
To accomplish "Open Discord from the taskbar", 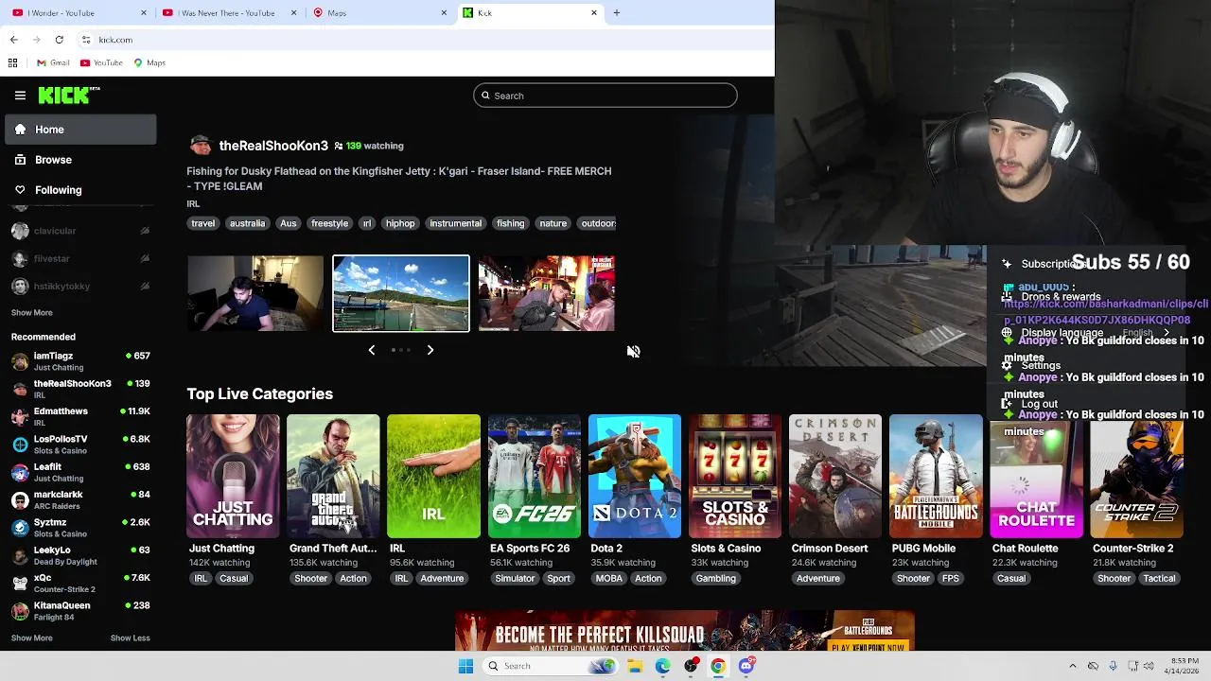I will pos(746,666).
